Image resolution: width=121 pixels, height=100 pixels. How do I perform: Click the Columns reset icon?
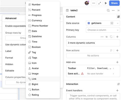106,37
